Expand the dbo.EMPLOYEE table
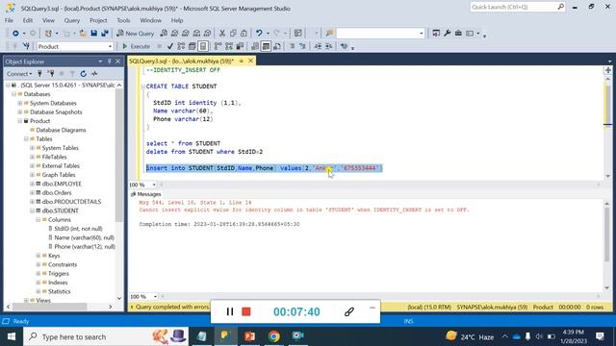Screen dimensions: 616x346 click(32, 184)
